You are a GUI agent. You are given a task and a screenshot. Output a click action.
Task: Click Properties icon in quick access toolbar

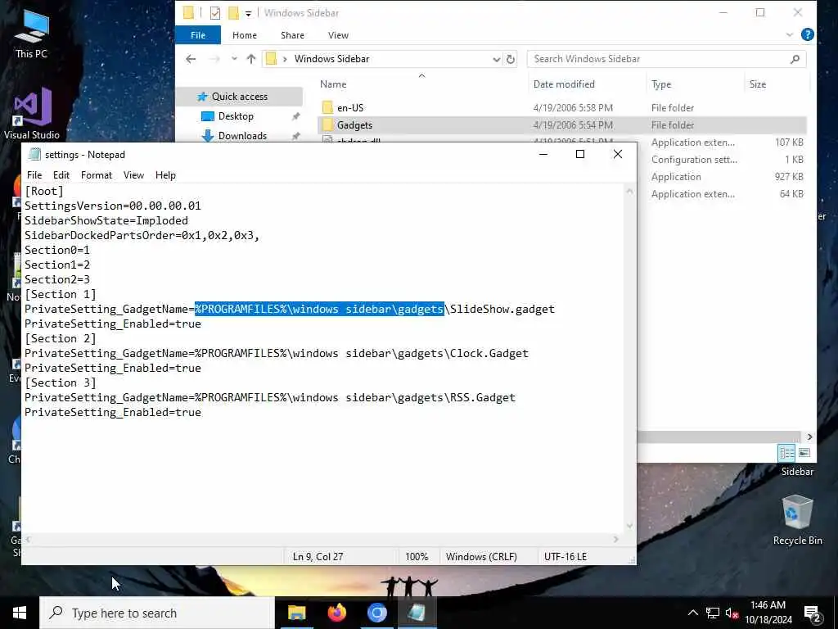tap(215, 13)
